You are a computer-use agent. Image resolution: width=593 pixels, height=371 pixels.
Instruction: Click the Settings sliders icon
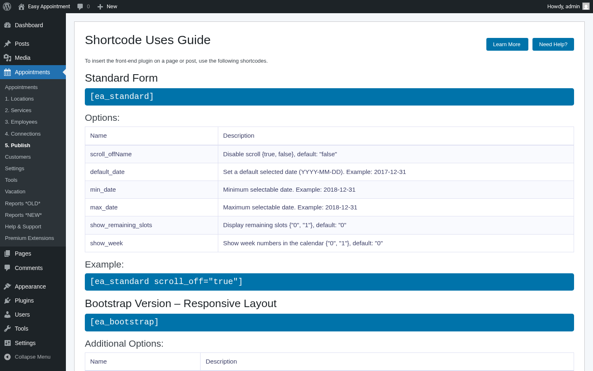click(7, 343)
